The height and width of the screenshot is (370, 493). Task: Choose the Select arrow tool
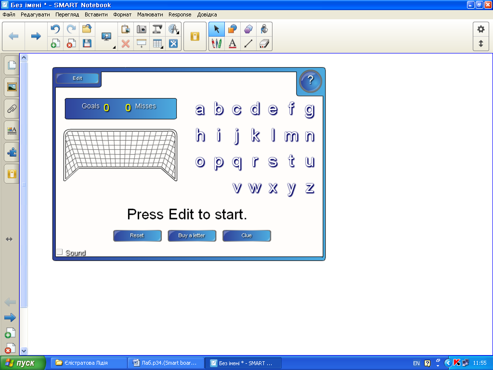(x=217, y=29)
